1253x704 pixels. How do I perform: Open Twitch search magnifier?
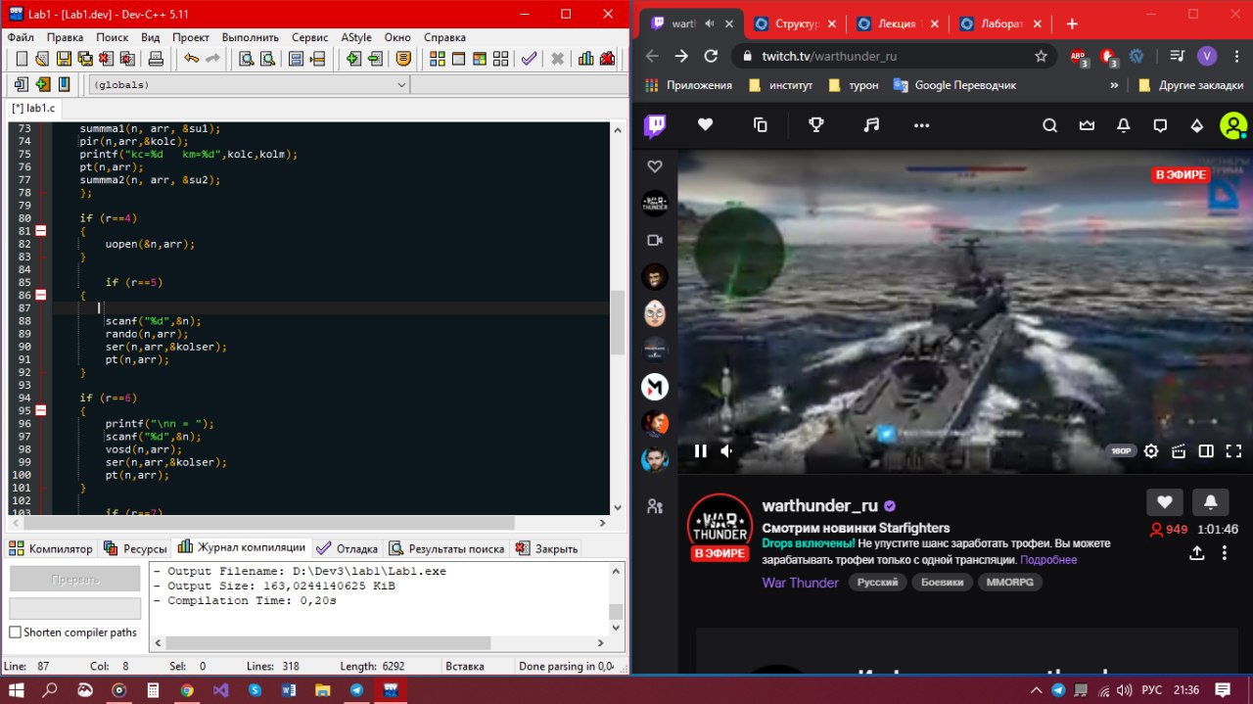pyautogui.click(x=1049, y=125)
